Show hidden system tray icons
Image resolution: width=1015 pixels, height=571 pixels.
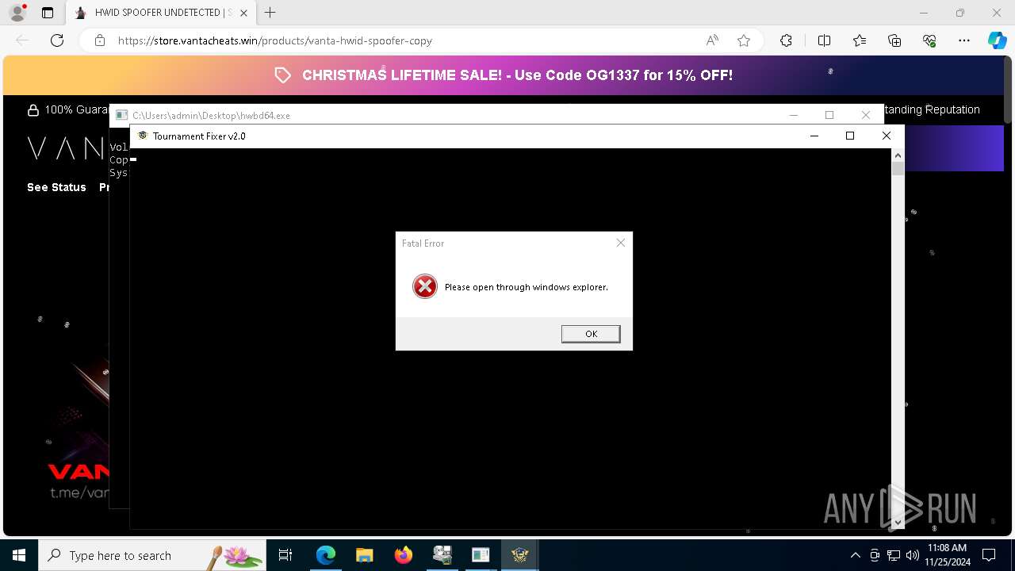point(855,555)
